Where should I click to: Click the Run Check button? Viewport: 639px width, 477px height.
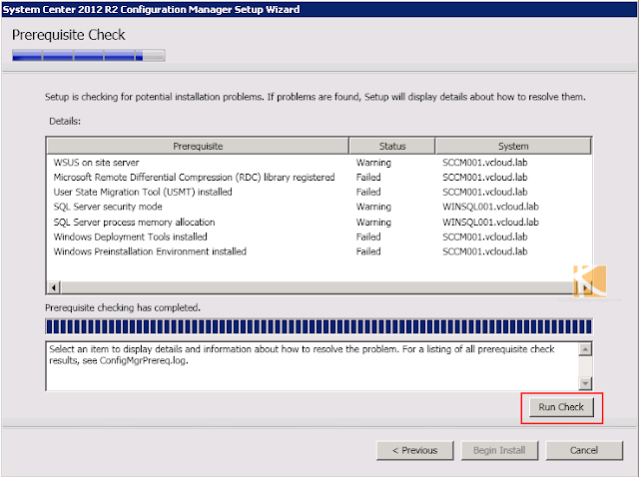pyautogui.click(x=561, y=407)
